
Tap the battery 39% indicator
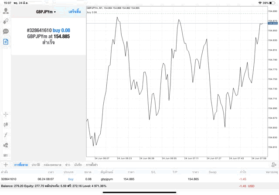[x=269, y=3]
